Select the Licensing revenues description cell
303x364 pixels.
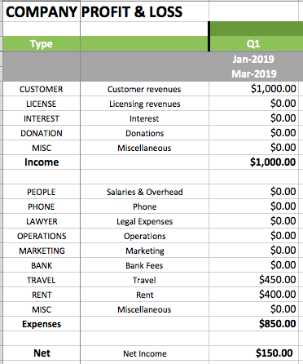144,104
